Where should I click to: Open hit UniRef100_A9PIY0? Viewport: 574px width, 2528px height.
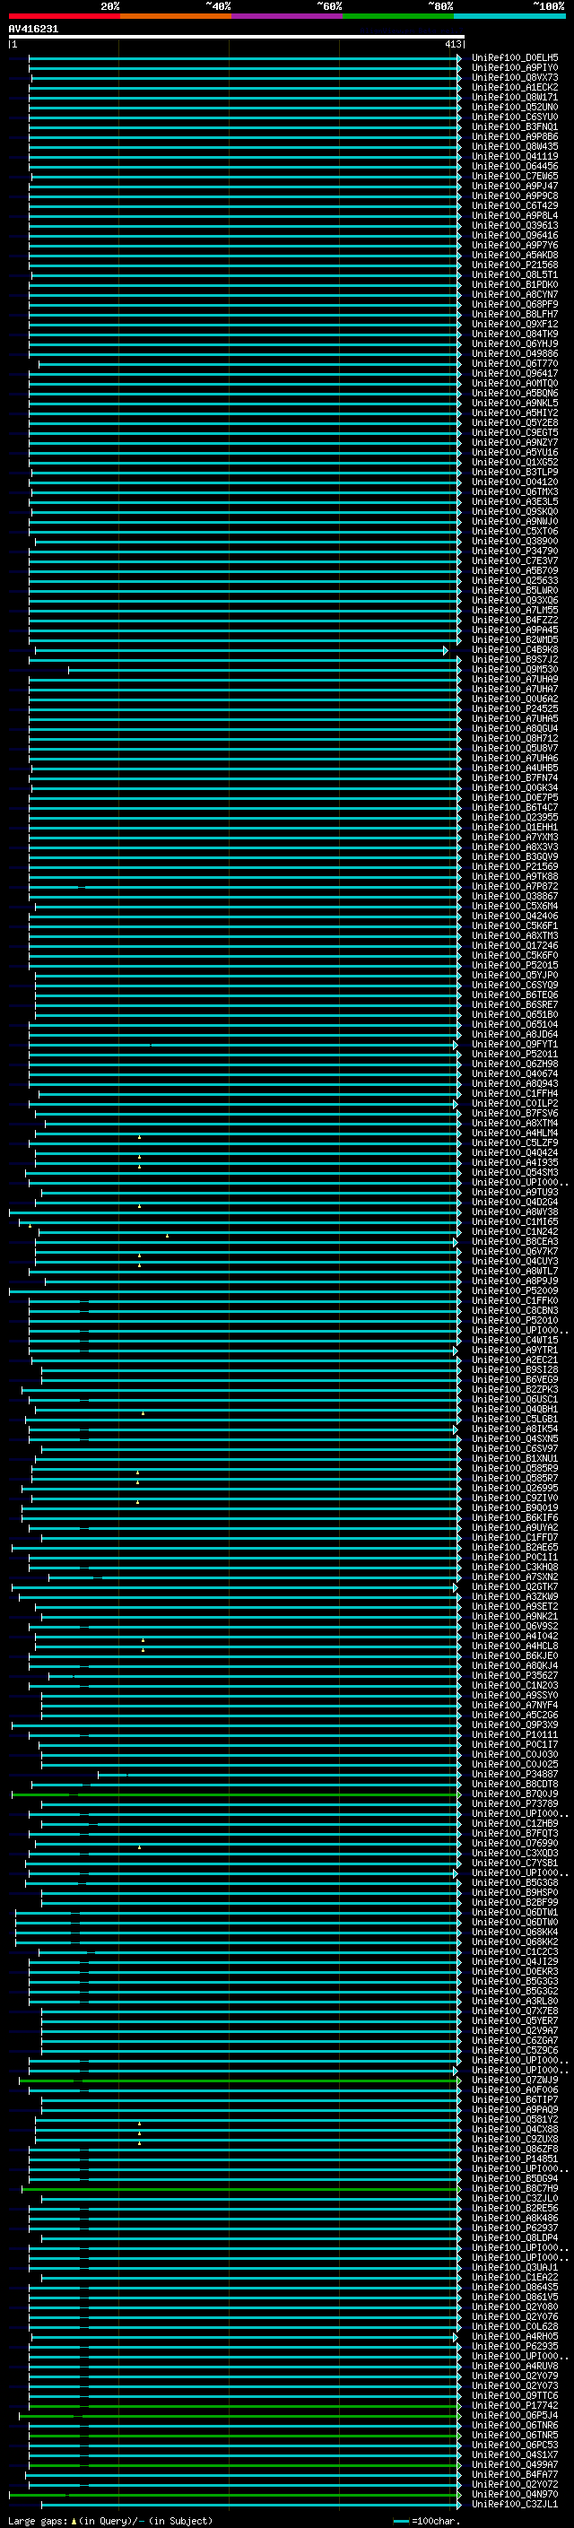coord(515,68)
